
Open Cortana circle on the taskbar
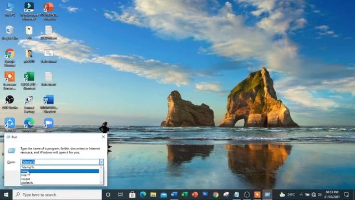[x=108, y=194]
